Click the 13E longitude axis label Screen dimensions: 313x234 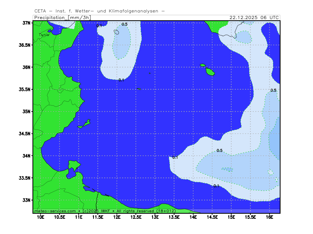click(155, 216)
